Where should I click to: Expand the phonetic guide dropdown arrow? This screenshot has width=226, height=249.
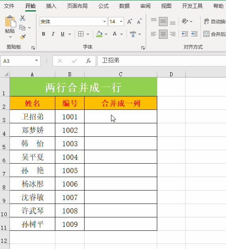[139, 34]
